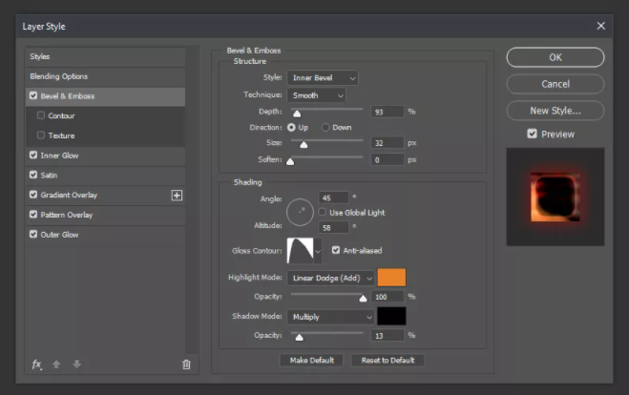The height and width of the screenshot is (395, 629).
Task: Click the Cancel button
Action: tap(556, 84)
